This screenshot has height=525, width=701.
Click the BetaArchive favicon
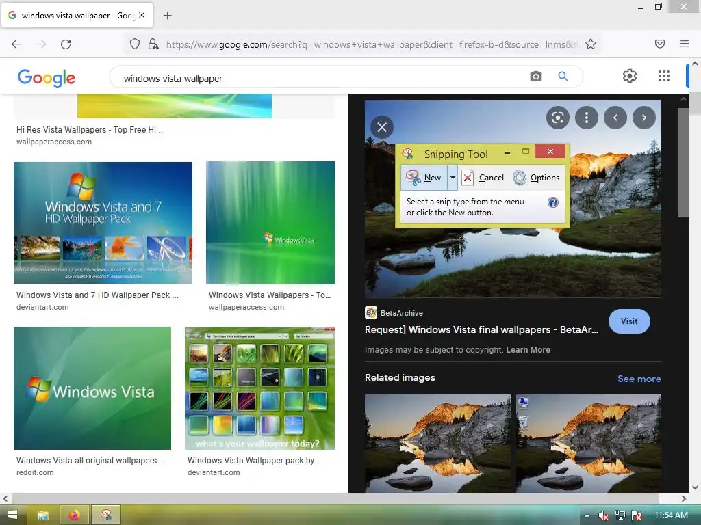pyautogui.click(x=370, y=312)
